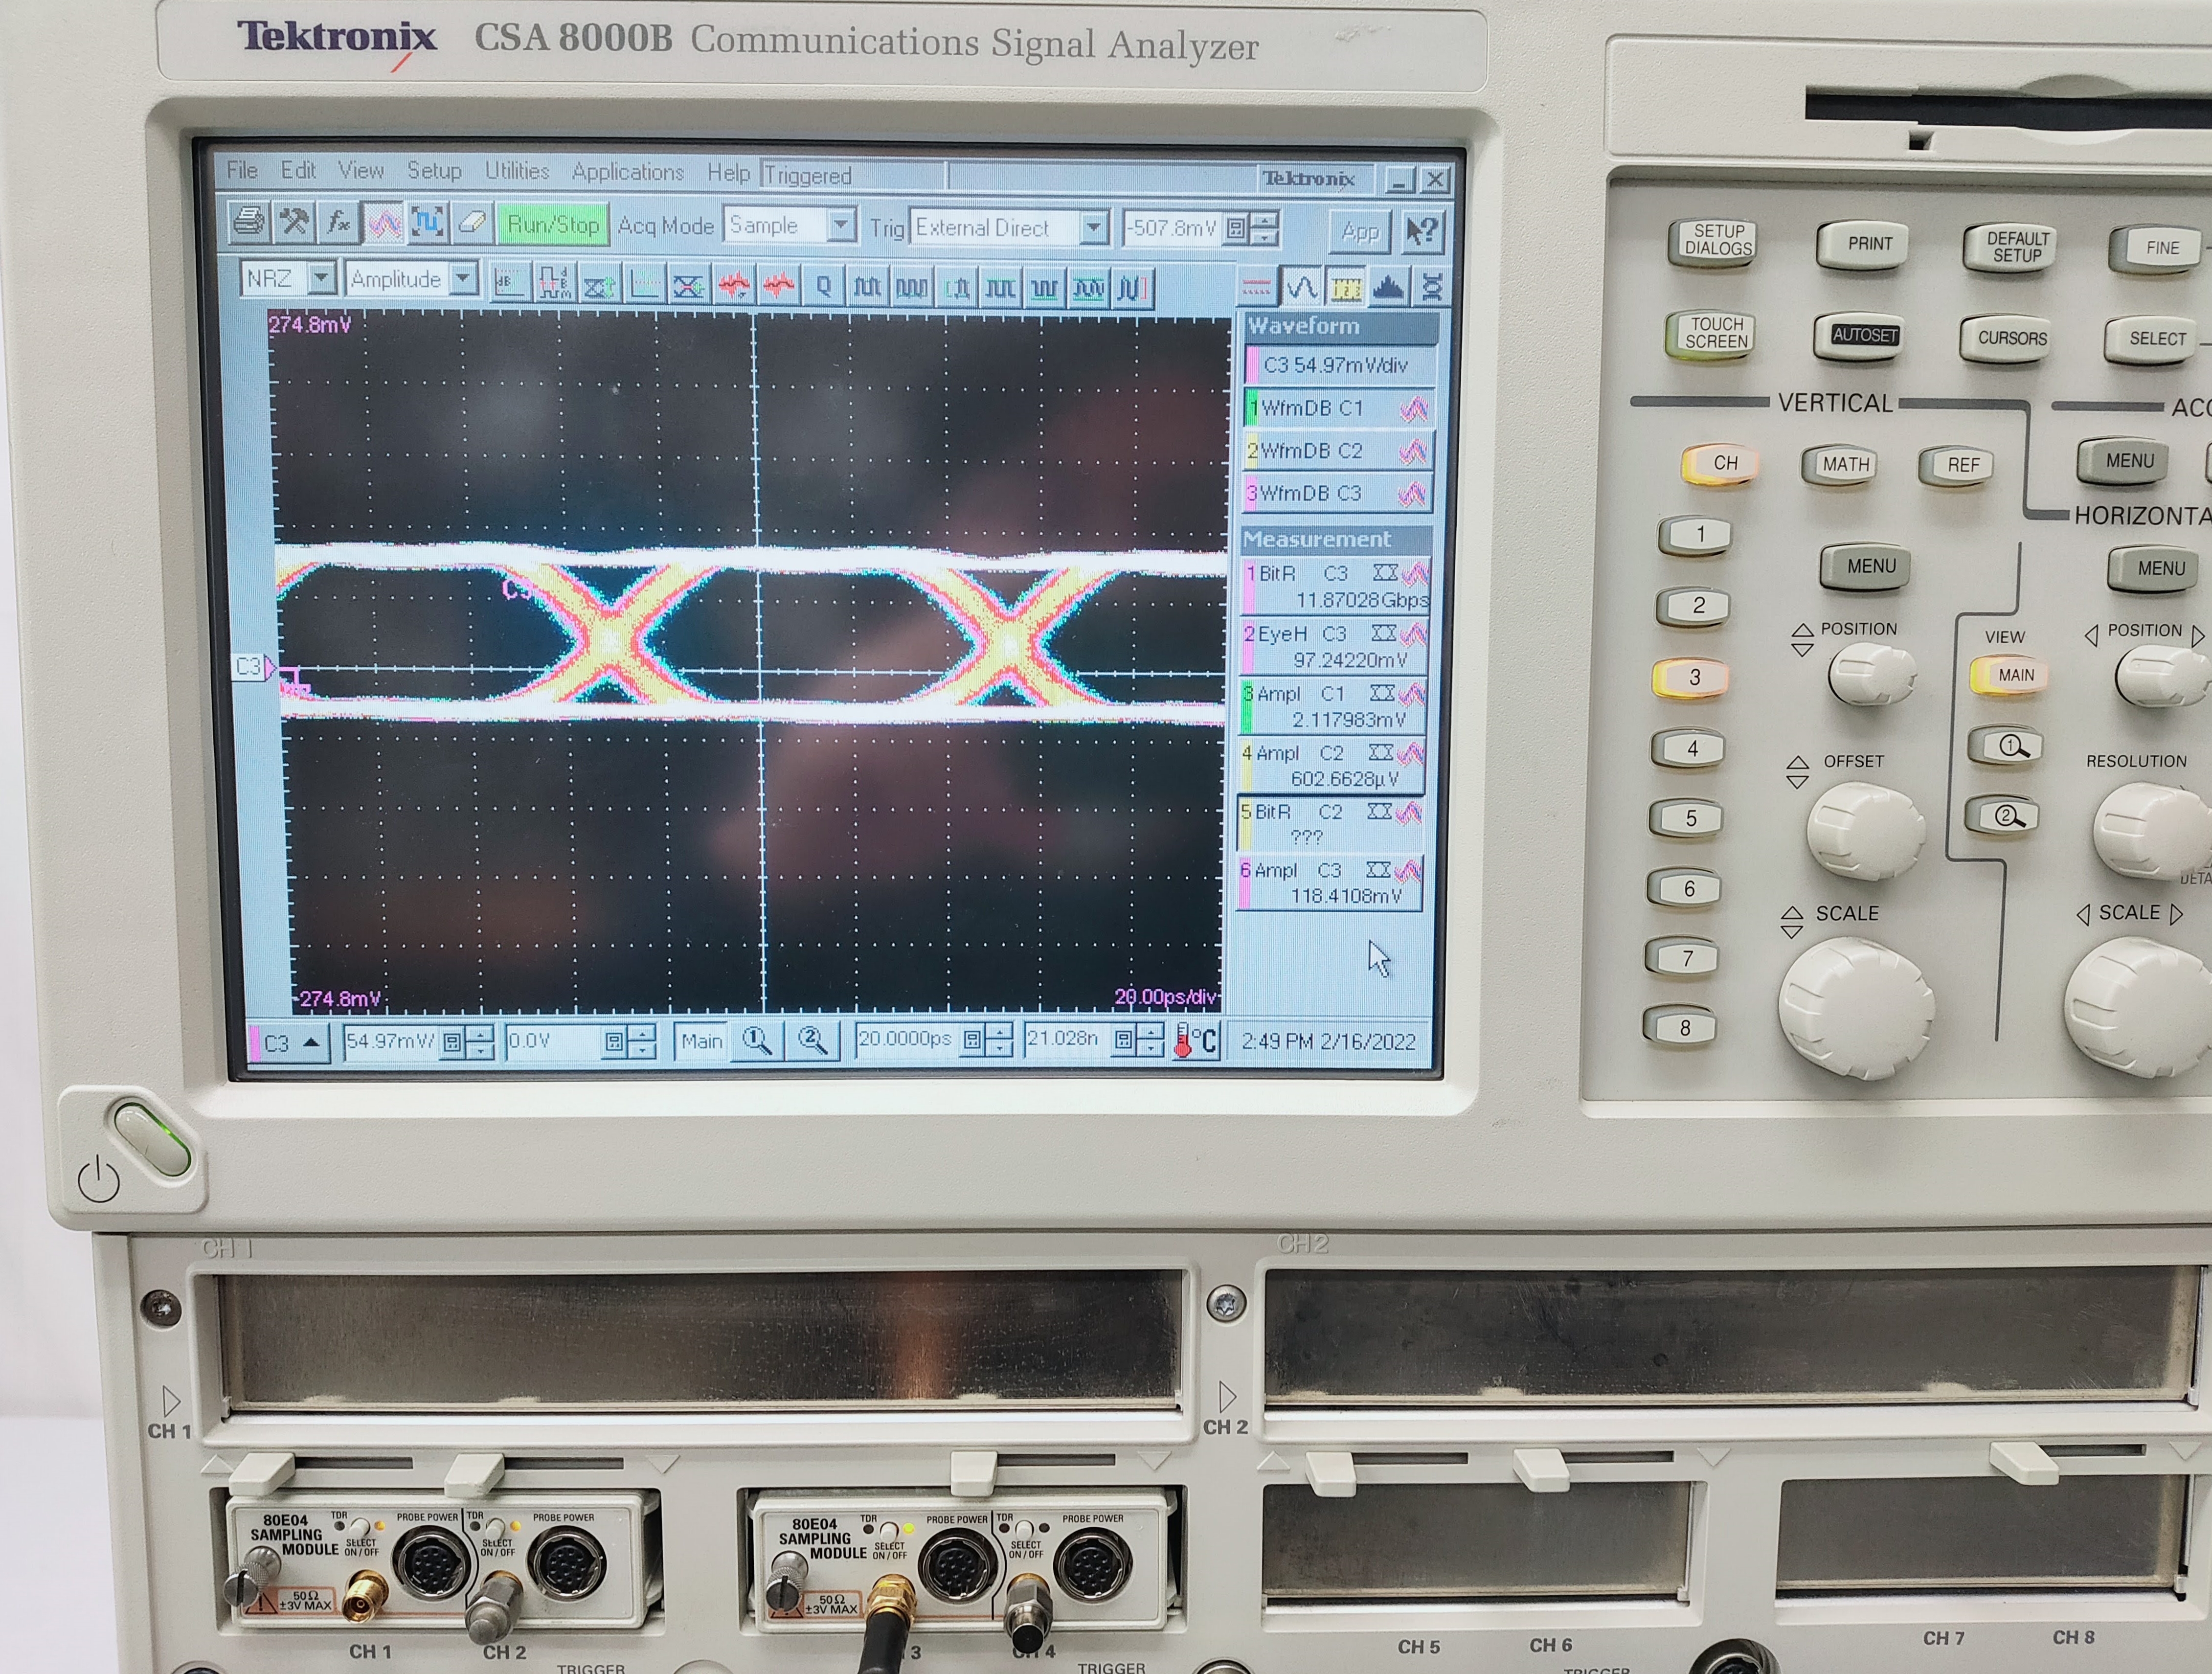Open the Utilities menu
The height and width of the screenshot is (1674, 2212).
(x=517, y=171)
